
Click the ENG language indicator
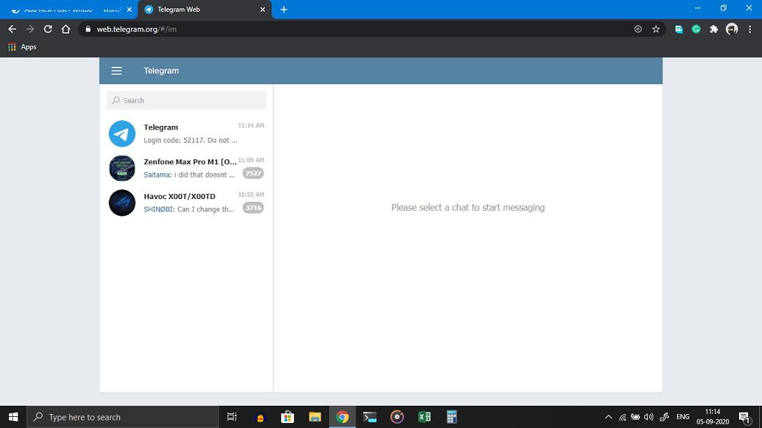683,417
